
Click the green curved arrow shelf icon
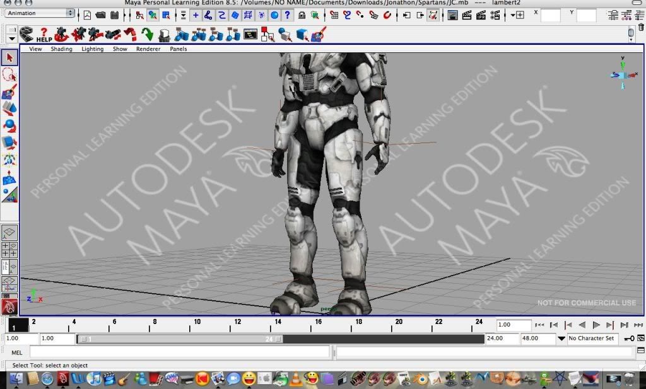click(147, 35)
